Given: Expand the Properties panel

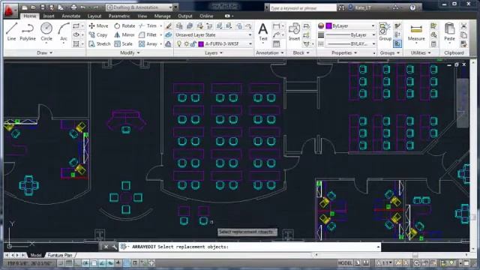Looking at the screenshot, I should click(x=344, y=53).
